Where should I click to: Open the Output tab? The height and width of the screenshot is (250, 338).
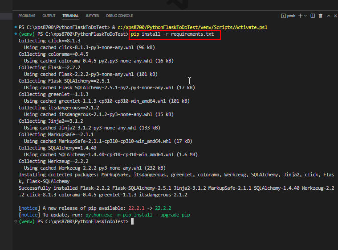tap(49, 16)
